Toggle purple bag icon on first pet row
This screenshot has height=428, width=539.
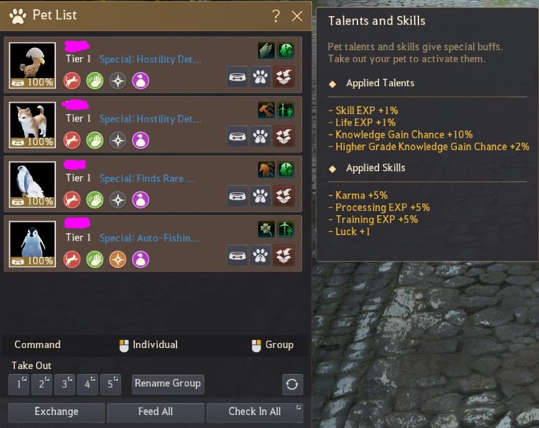click(141, 81)
